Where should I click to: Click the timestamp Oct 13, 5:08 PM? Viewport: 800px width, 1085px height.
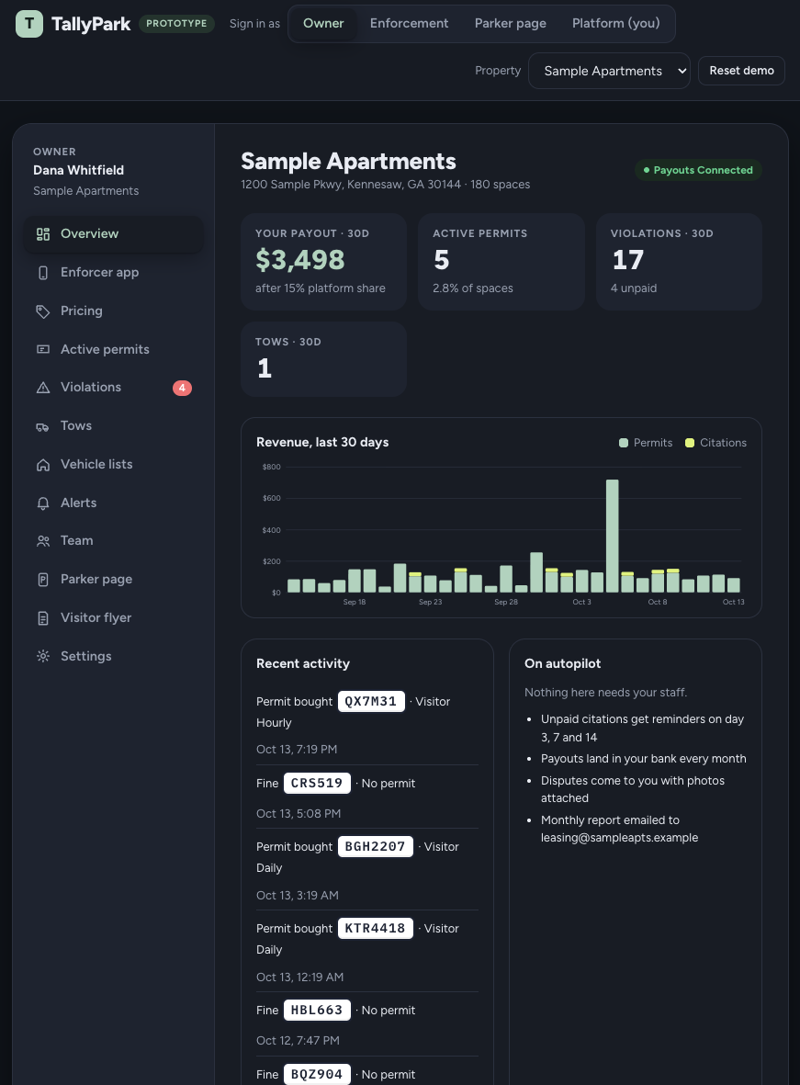(x=299, y=814)
